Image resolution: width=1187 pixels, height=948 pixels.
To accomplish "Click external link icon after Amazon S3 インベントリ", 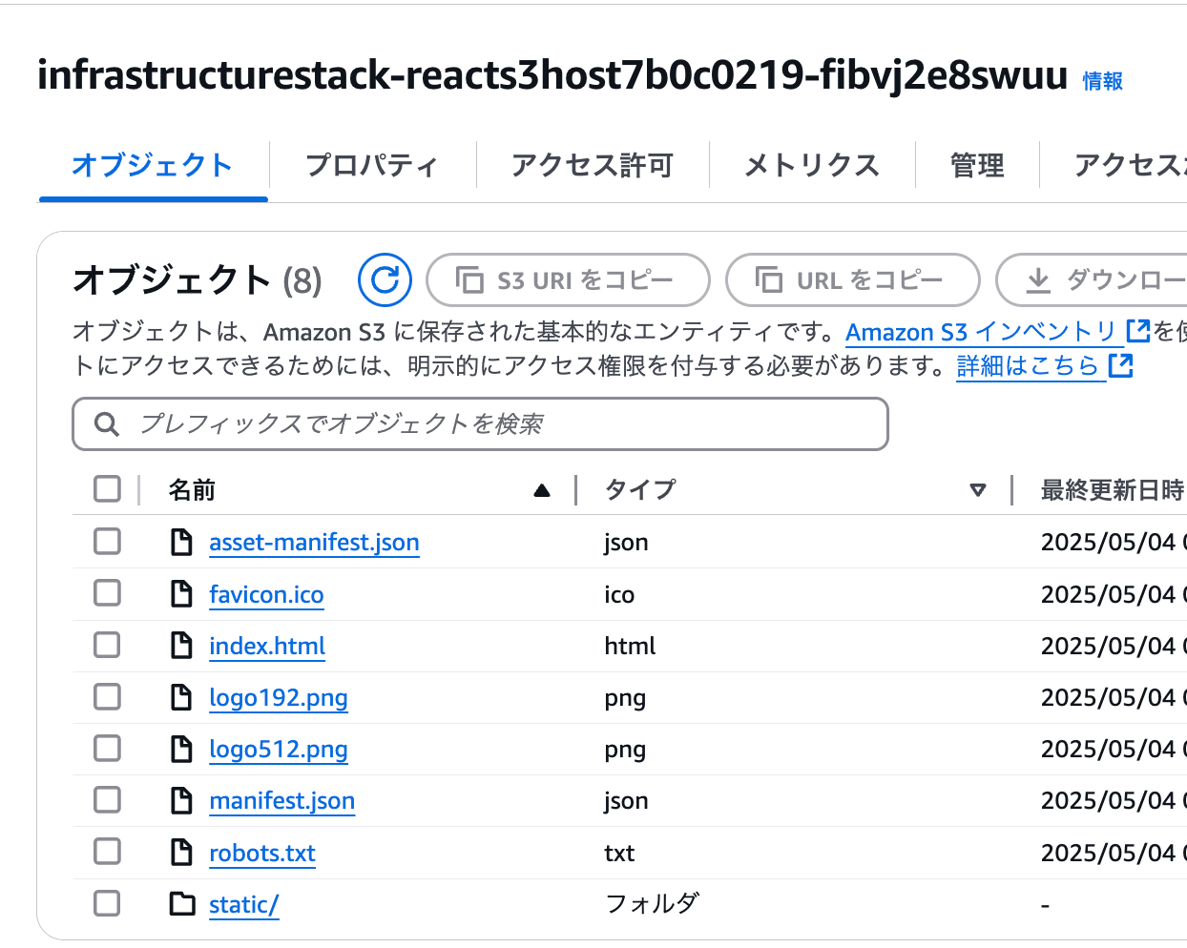I will tap(1138, 331).
